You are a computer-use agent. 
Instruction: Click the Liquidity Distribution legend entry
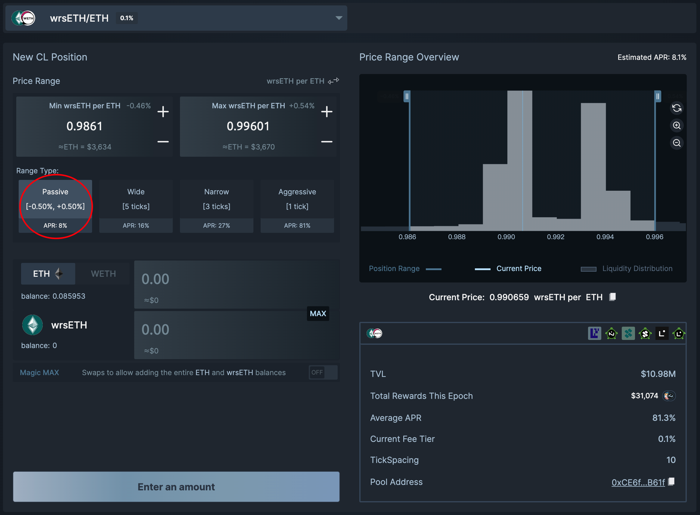point(626,269)
